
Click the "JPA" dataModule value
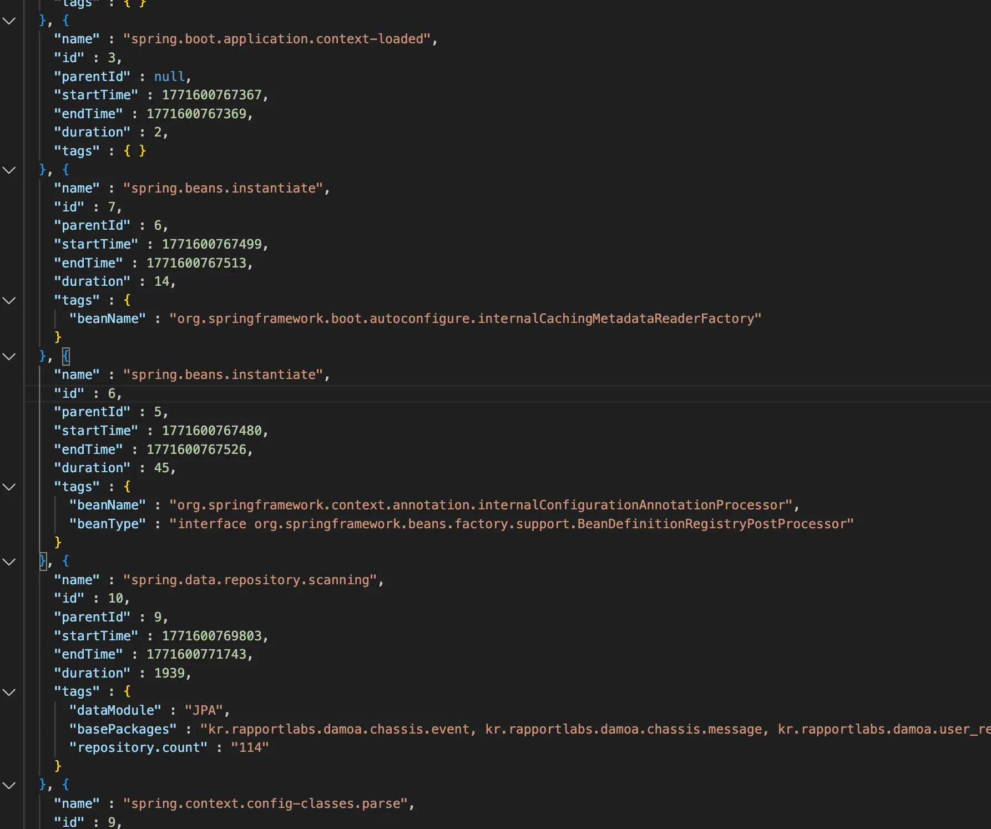[204, 710]
